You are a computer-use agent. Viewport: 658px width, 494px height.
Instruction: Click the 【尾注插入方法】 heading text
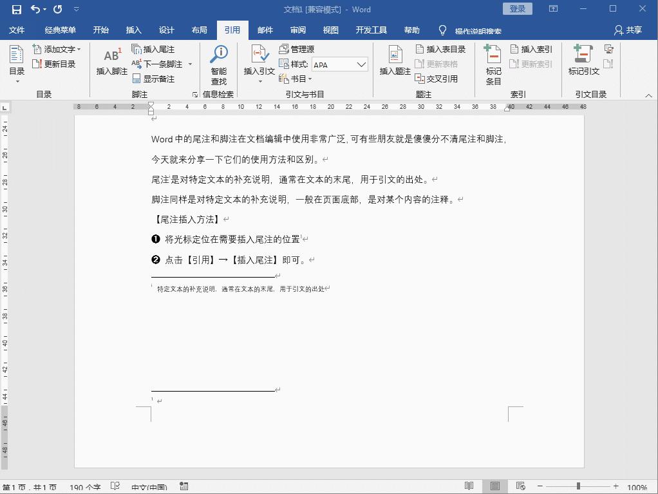tap(187, 220)
